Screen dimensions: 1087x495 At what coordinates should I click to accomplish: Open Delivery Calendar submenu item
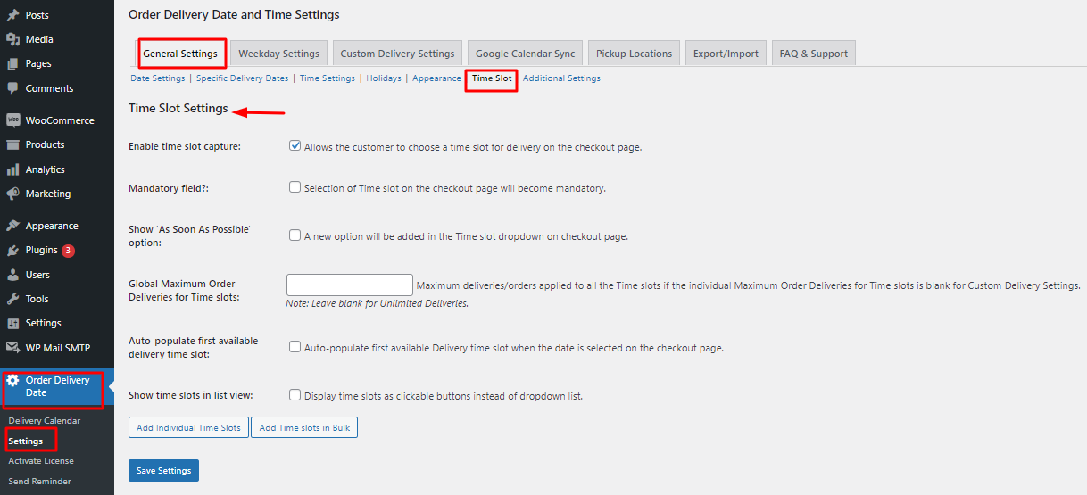point(45,421)
